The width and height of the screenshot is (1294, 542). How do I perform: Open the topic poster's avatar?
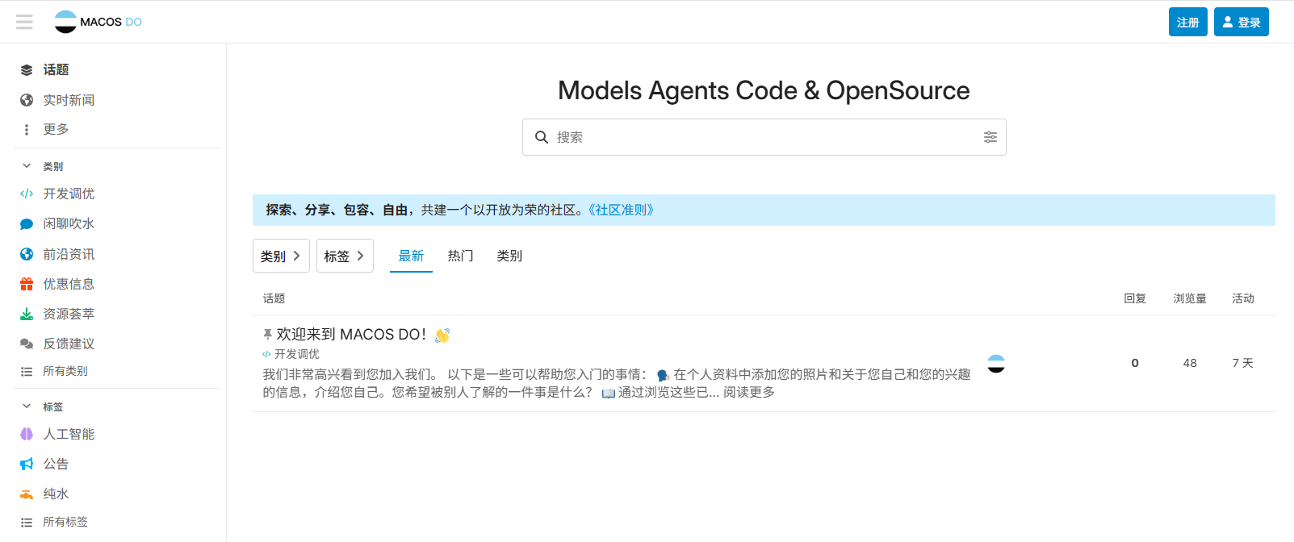(996, 364)
